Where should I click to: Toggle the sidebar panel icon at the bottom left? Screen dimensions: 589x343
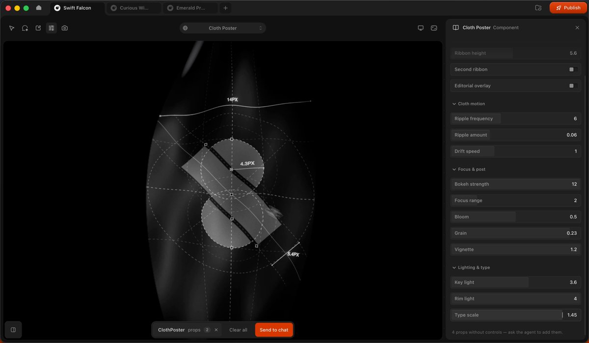coord(13,330)
